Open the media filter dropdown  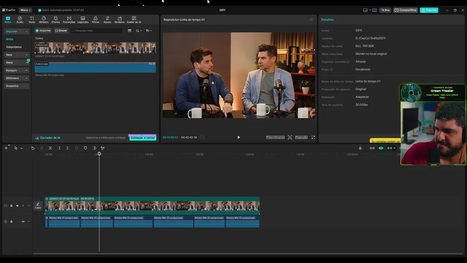point(149,31)
